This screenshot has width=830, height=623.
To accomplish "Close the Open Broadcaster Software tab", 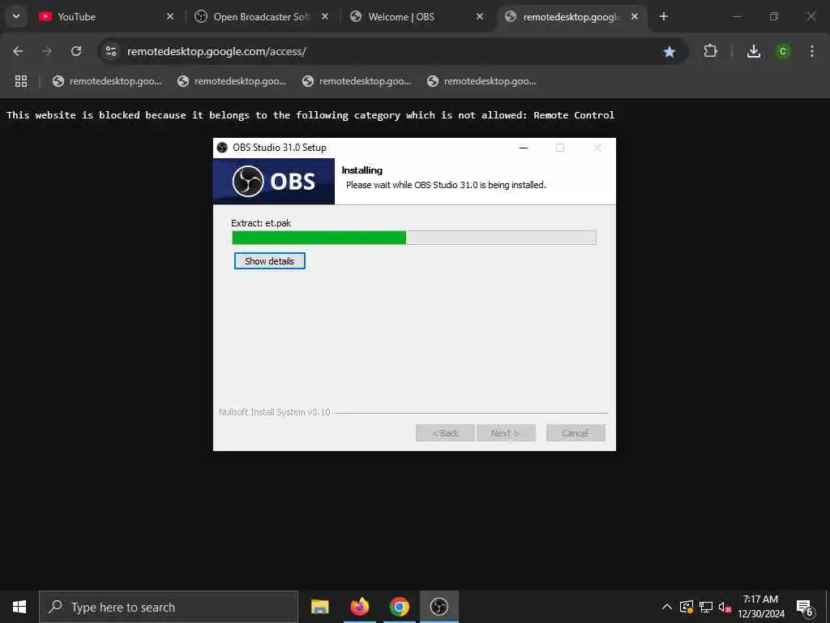I will tap(325, 17).
